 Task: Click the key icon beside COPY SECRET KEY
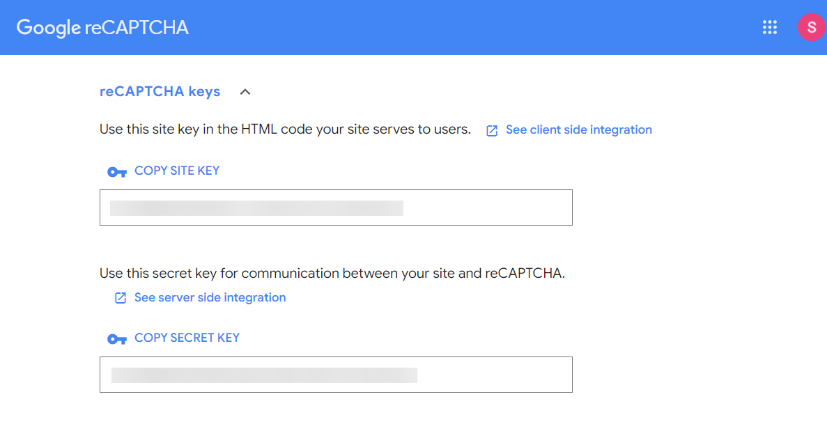point(116,339)
